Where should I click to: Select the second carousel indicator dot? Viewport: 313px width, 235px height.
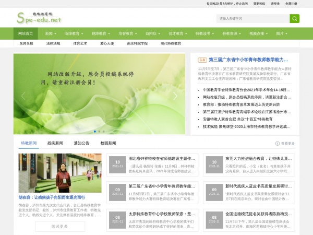click(x=99, y=132)
